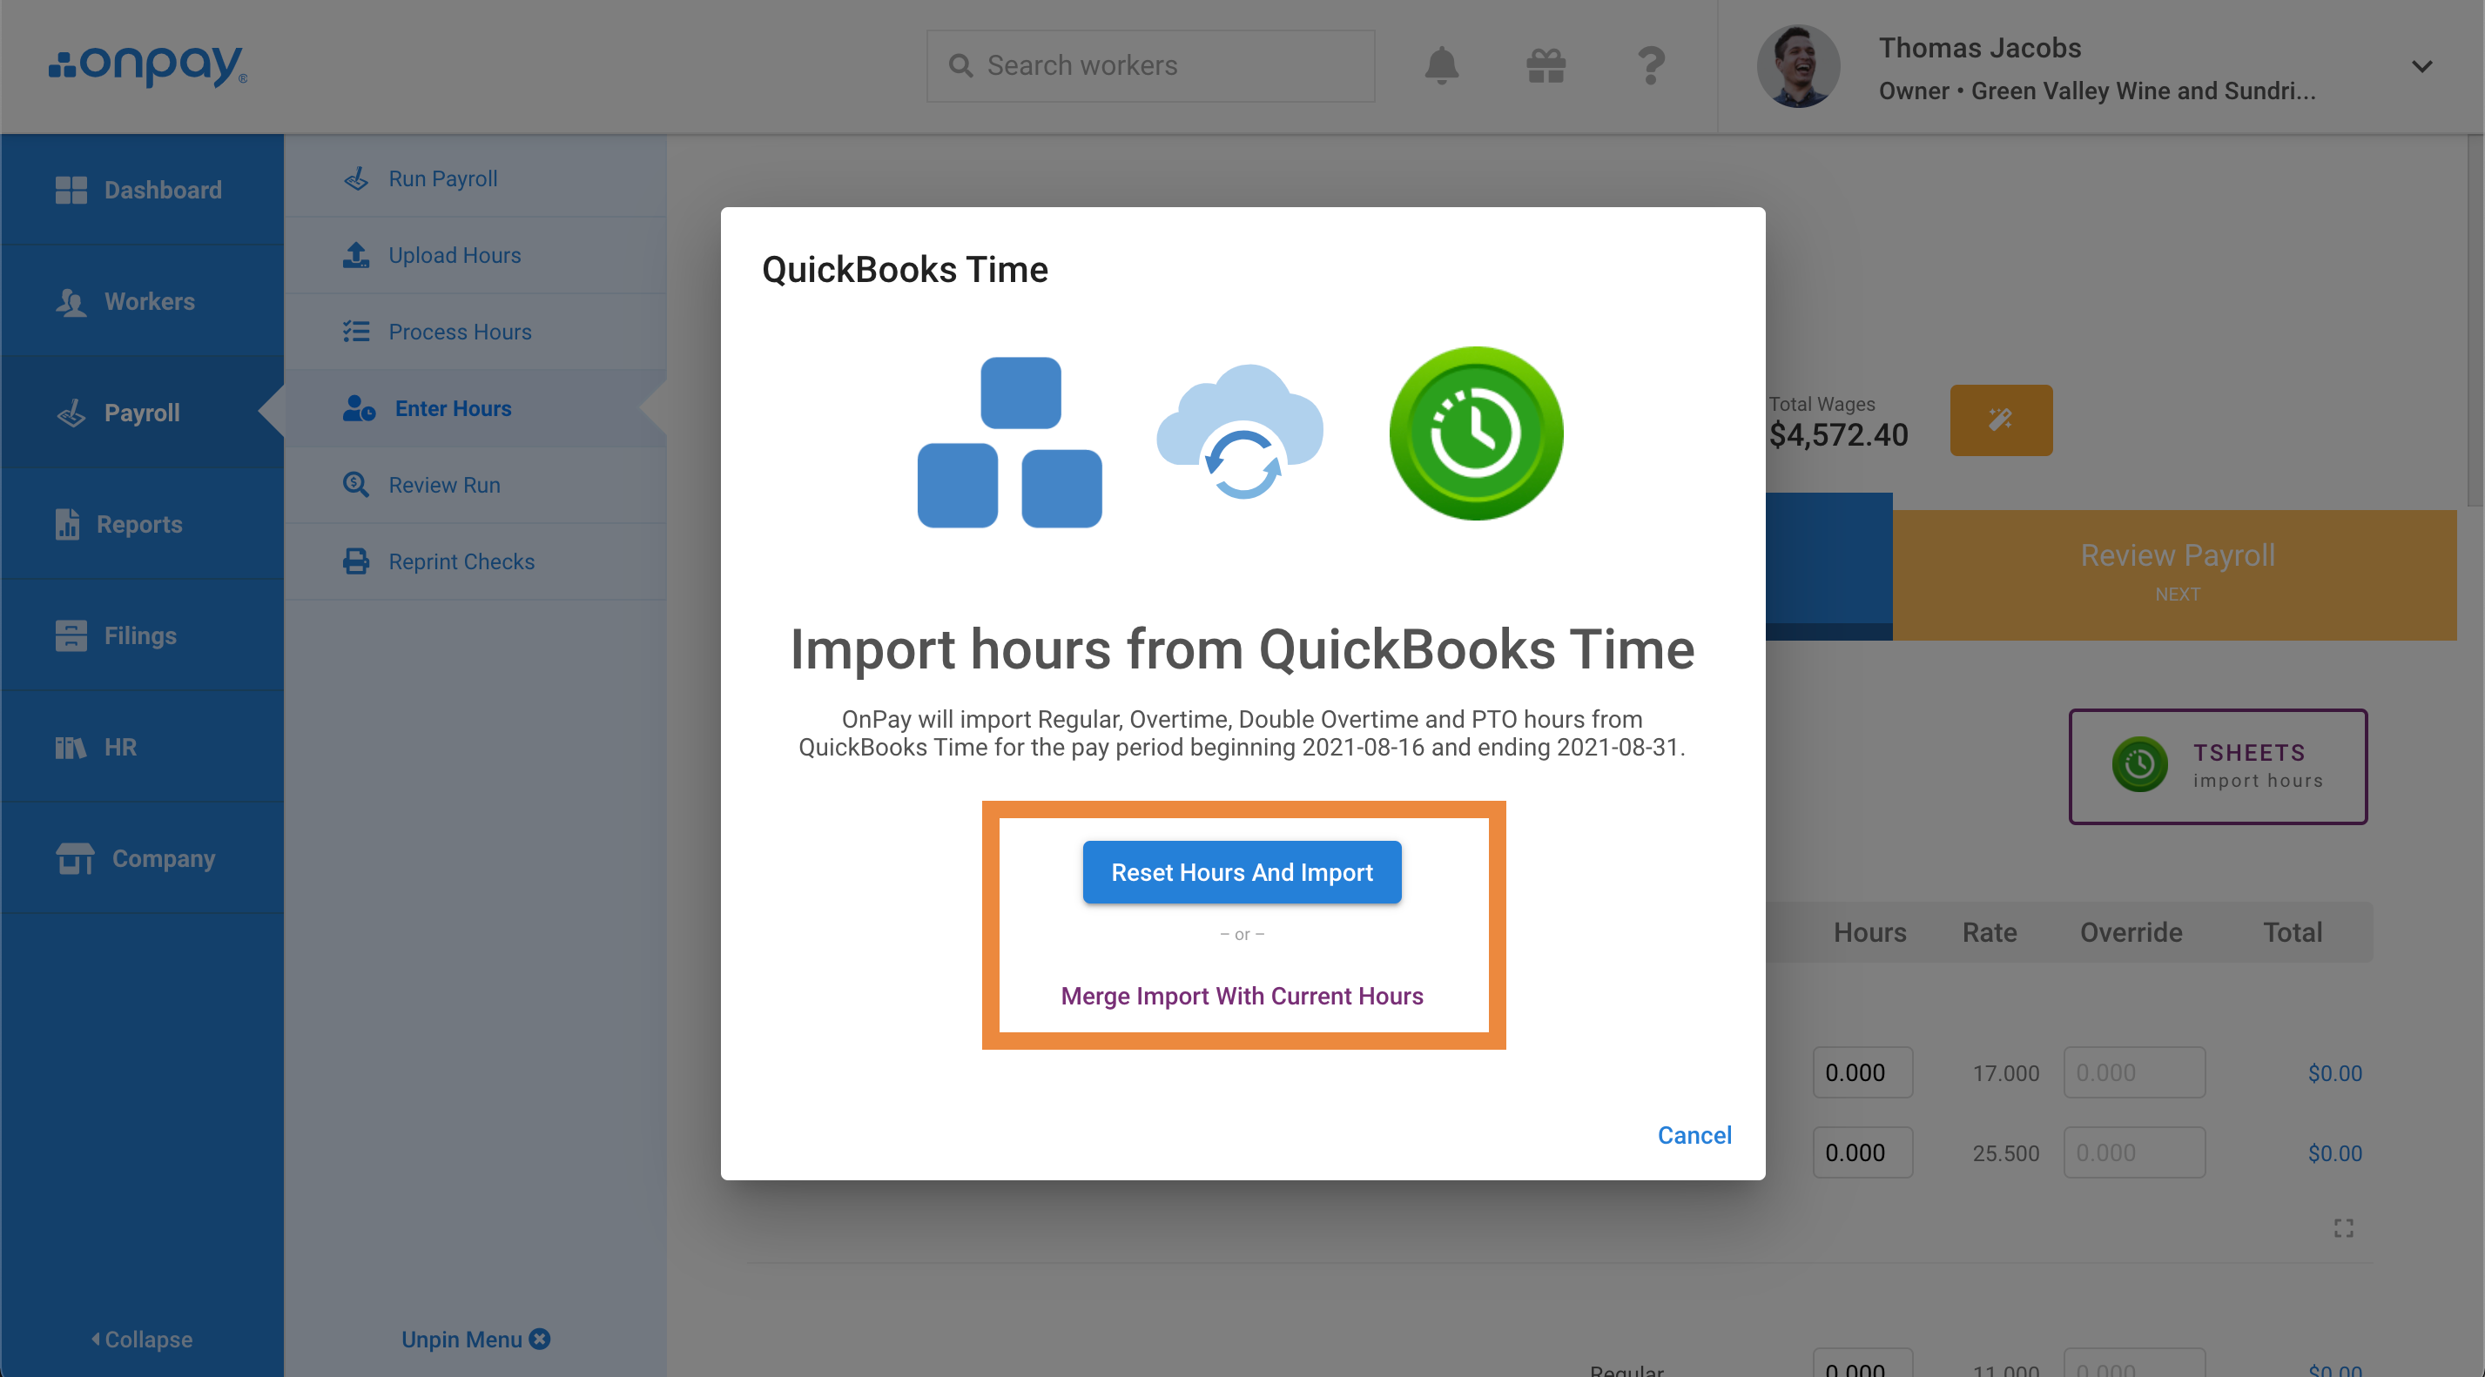Open HR in the sidebar
Image resolution: width=2485 pixels, height=1377 pixels.
pos(142,746)
